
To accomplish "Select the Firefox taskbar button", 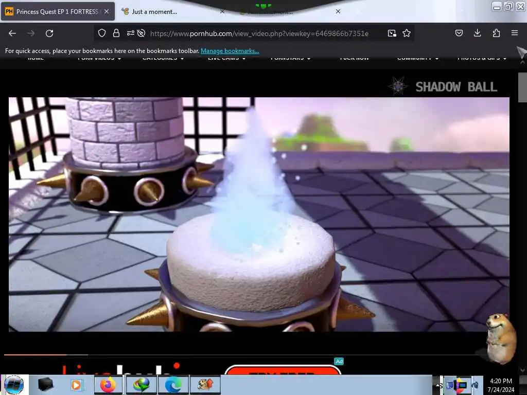I will [108, 385].
